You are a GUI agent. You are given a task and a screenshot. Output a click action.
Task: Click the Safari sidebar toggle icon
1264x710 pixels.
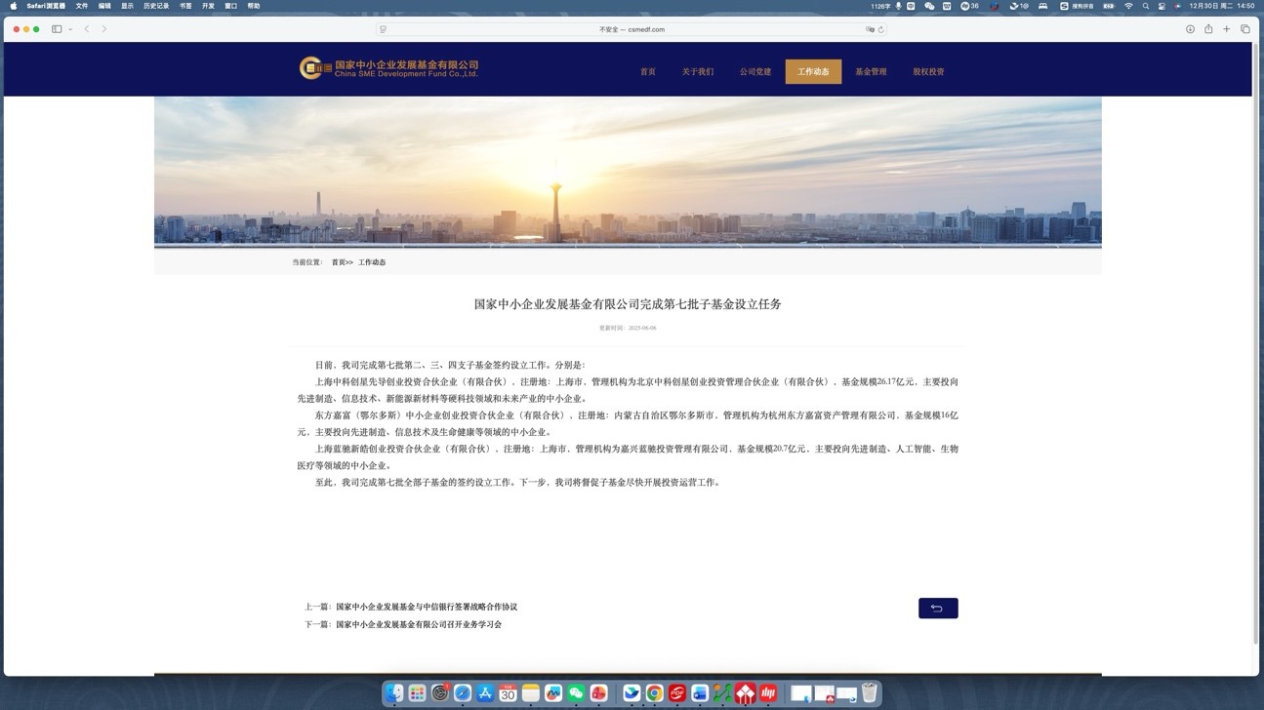click(57, 29)
